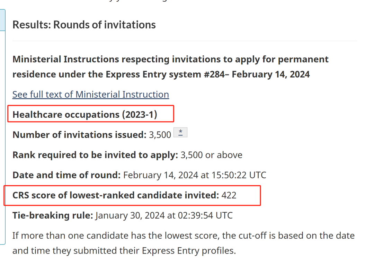Image resolution: width=374 pixels, height=275 pixels.
Task: Click the 'Number of invitations issued' label
Action: 79,135
